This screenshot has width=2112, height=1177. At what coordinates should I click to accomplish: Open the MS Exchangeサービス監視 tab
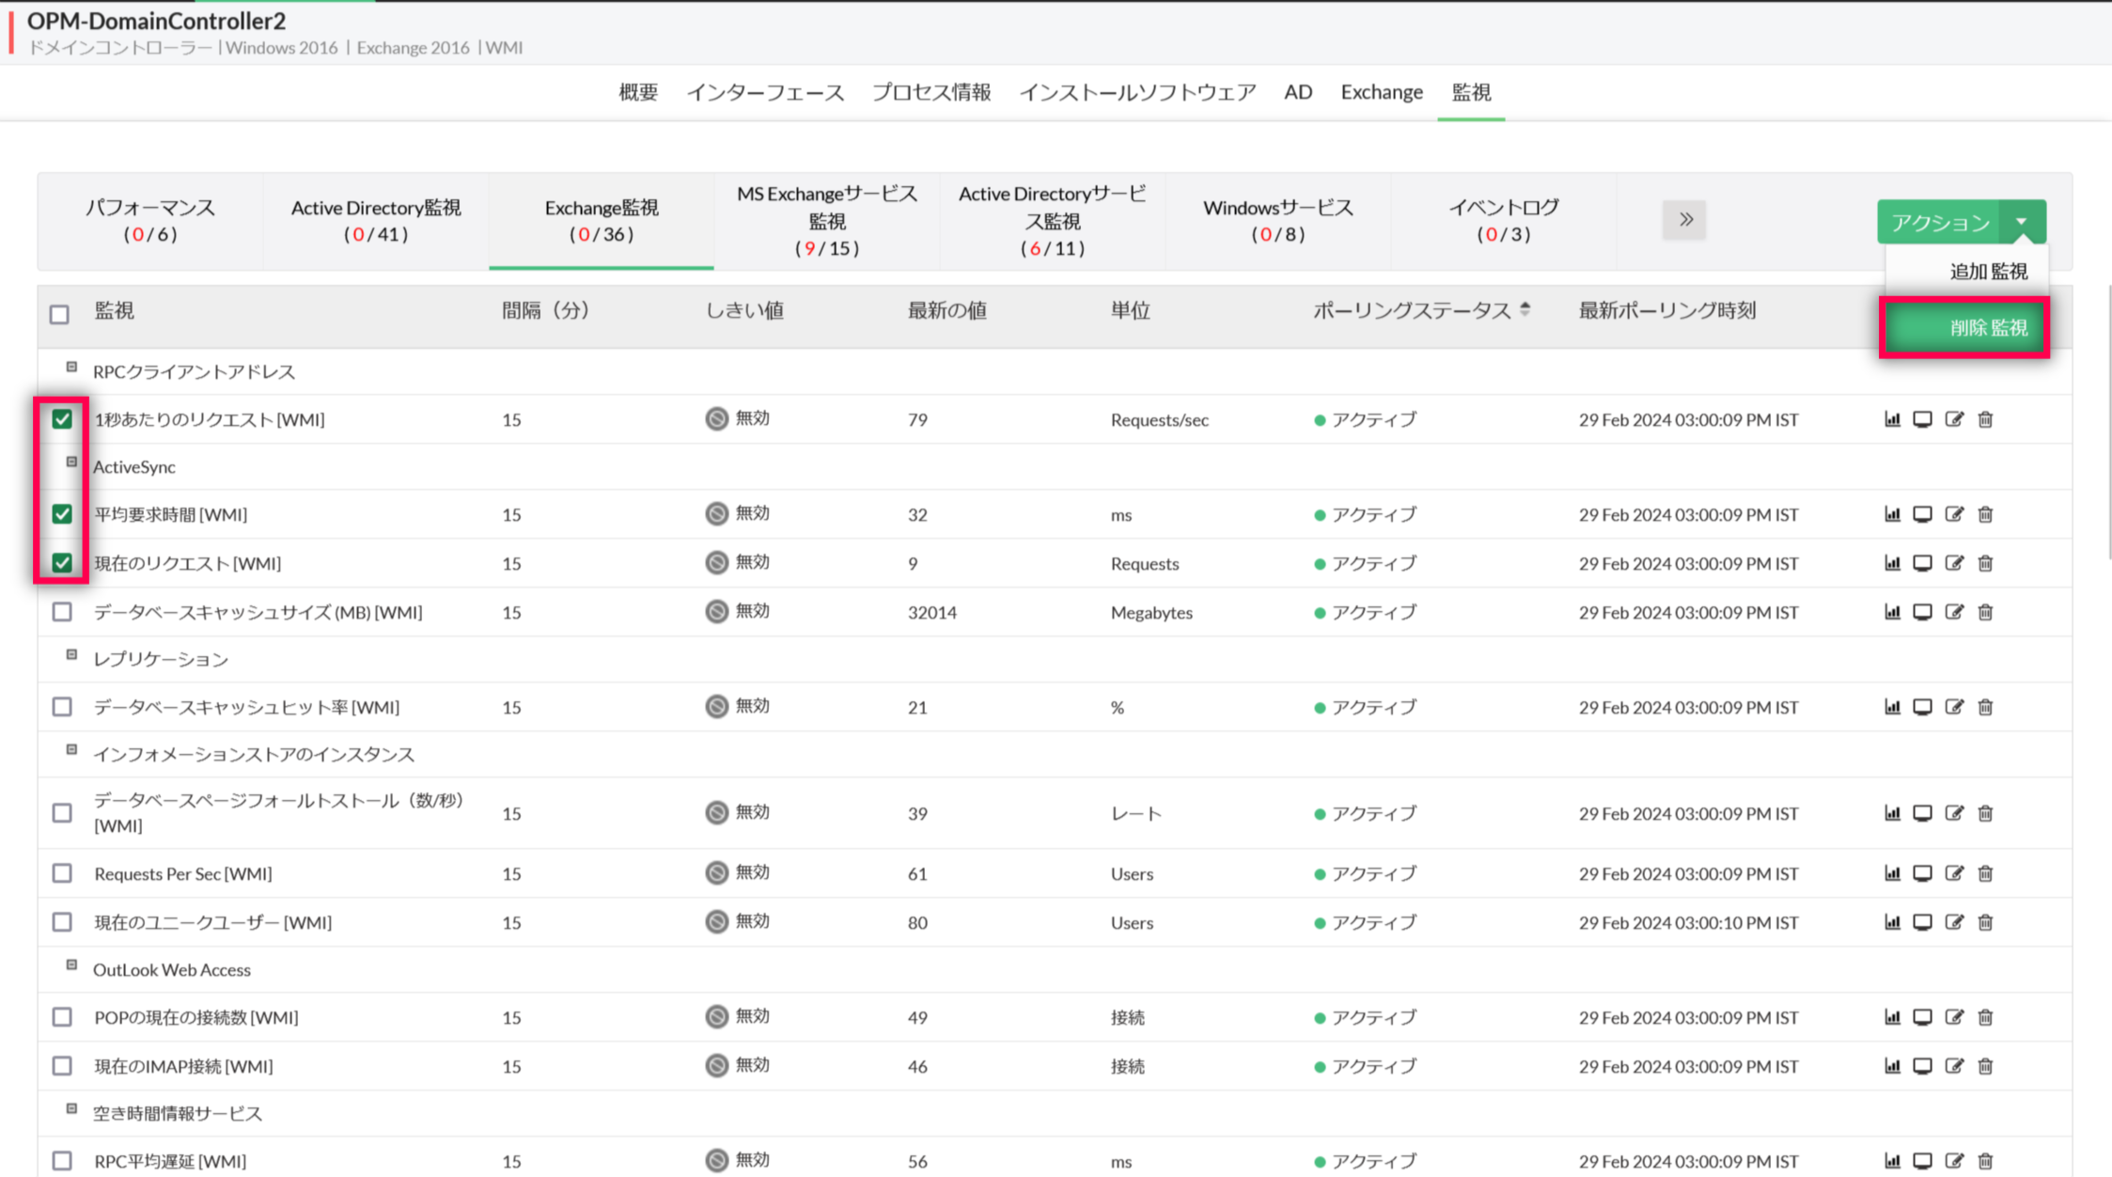pyautogui.click(x=826, y=220)
